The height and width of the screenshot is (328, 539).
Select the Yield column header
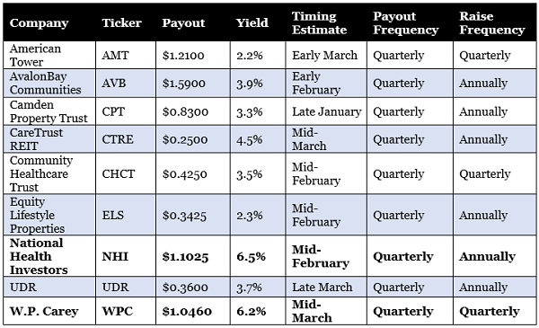coord(252,22)
